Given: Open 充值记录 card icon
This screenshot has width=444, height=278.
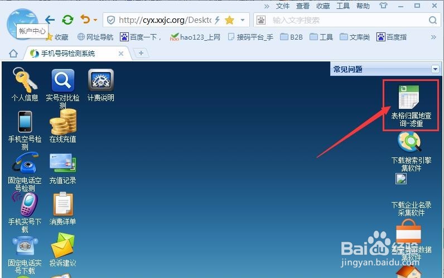Looking at the screenshot, I should click(63, 163).
